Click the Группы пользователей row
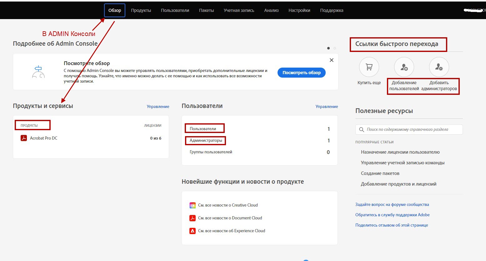This screenshot has width=486, height=261. (260, 152)
